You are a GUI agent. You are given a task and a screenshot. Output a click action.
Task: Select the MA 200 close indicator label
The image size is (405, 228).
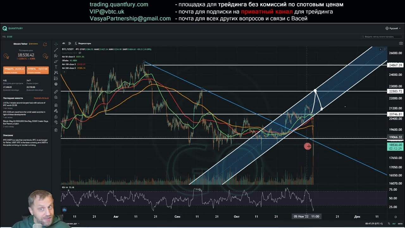69,68
